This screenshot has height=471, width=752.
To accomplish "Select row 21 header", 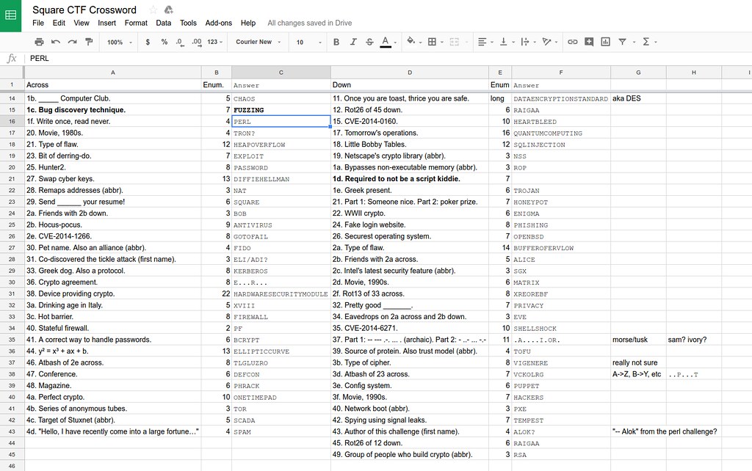I will (x=12, y=179).
